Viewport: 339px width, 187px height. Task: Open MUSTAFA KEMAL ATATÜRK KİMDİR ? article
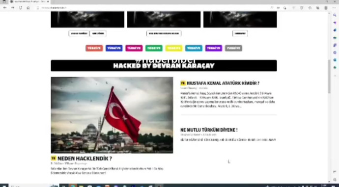(223, 83)
